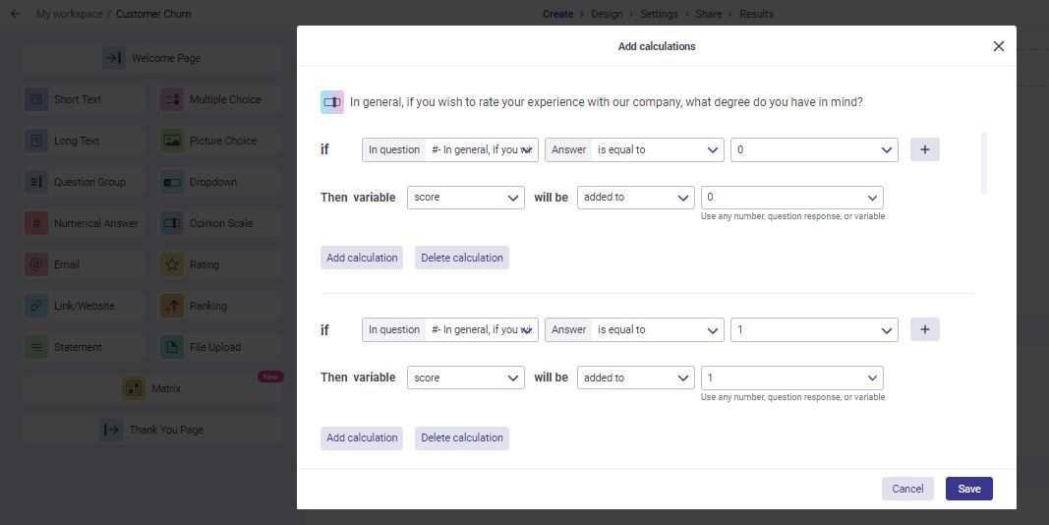Click Add calculation under first rule
This screenshot has width=1049, height=525.
tap(362, 258)
